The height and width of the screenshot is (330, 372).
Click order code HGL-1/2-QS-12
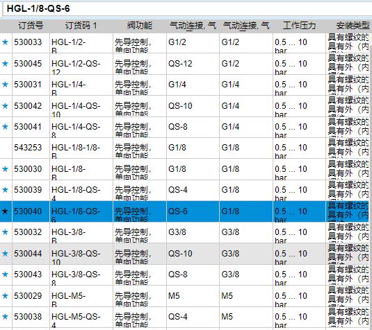76,67
